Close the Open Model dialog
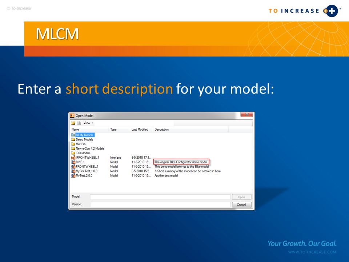 tap(246, 114)
